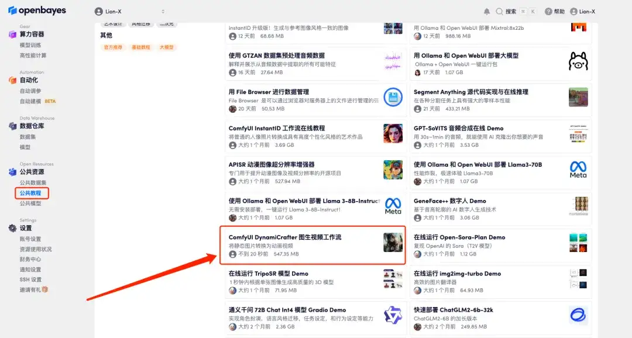This screenshot has width=632, height=338.
Task: Click the Meta logo on Llama 3-8B-Instruct card
Action: (x=393, y=206)
